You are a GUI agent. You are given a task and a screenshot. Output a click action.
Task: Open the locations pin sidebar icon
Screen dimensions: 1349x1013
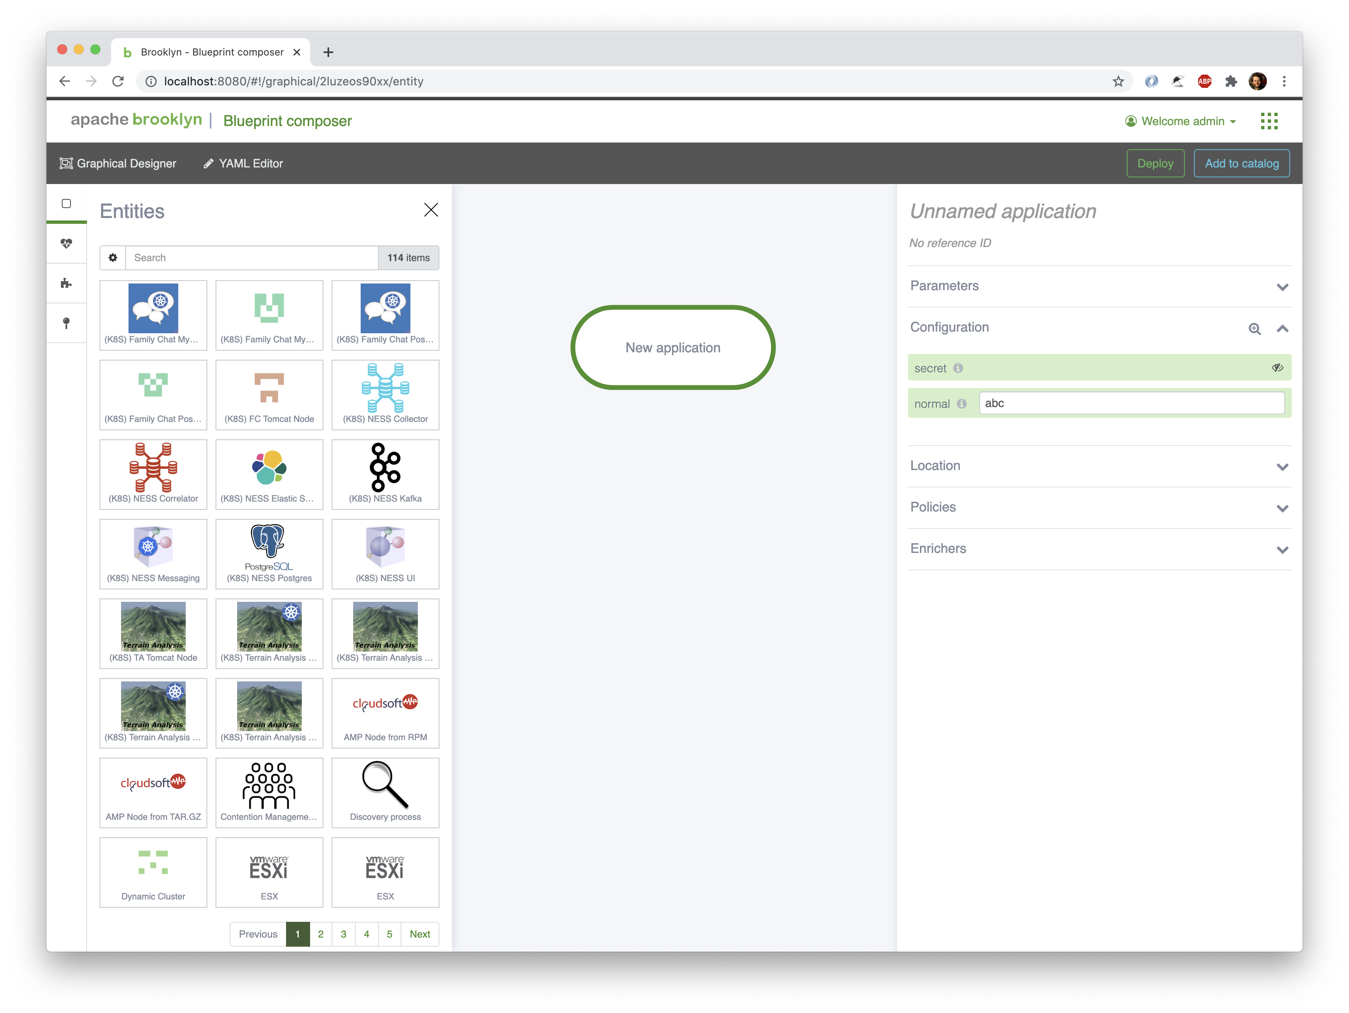pyautogui.click(x=66, y=322)
